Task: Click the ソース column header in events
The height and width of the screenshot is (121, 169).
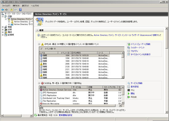Action: [103, 53]
